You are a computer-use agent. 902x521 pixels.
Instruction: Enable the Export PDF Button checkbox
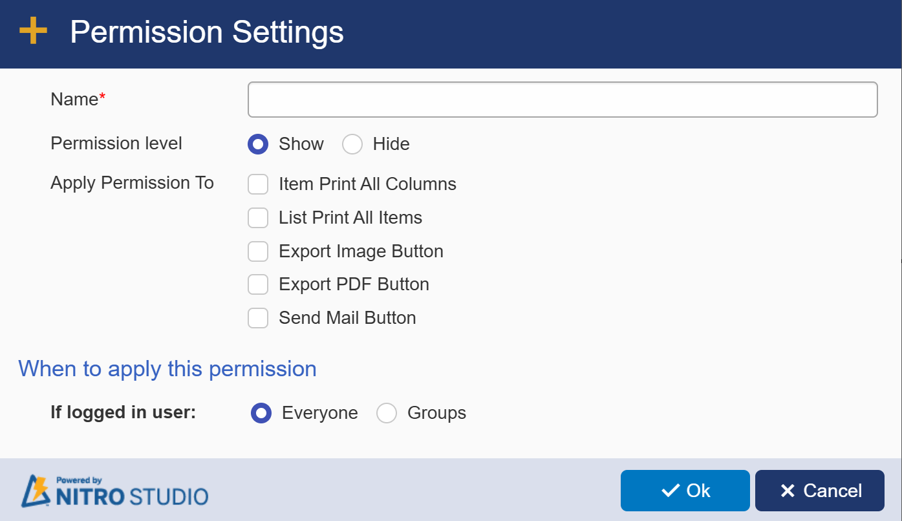pyautogui.click(x=258, y=284)
